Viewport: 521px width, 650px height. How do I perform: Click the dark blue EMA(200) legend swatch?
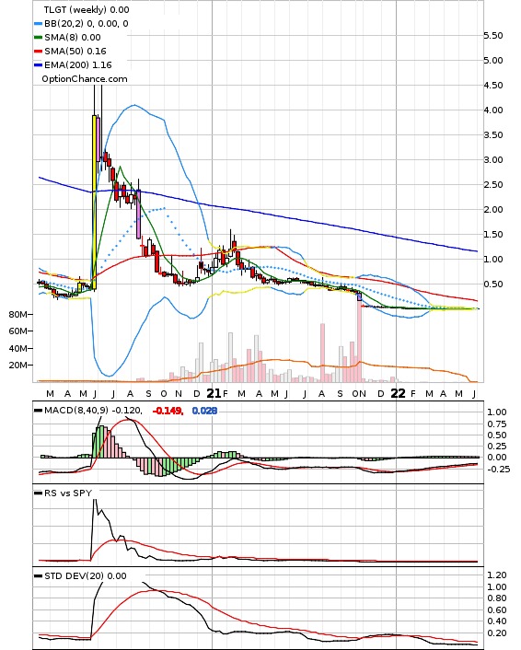pyautogui.click(x=38, y=65)
